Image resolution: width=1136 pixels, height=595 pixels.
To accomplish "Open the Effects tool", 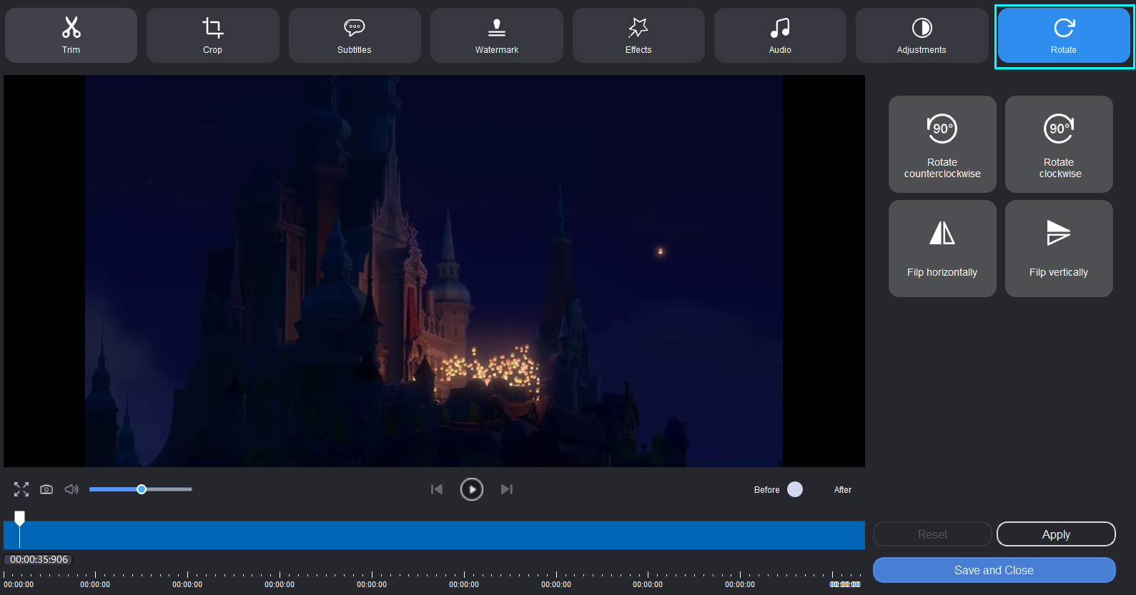I will coord(638,35).
